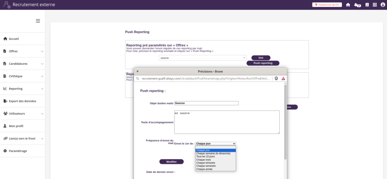Viewport: 387px width, 179px height.
Task: Click the Plateforme de PO button
Action: click(327, 5)
